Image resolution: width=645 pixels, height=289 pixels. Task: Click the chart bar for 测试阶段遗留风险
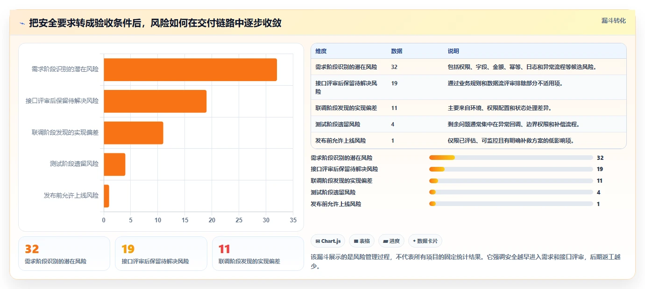(114, 164)
